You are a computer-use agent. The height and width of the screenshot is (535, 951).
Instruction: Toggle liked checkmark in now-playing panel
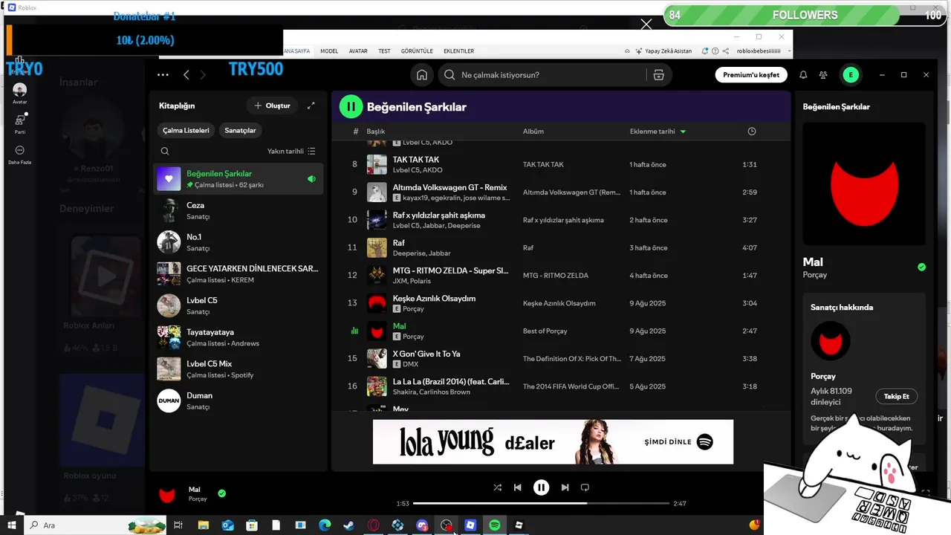(921, 267)
